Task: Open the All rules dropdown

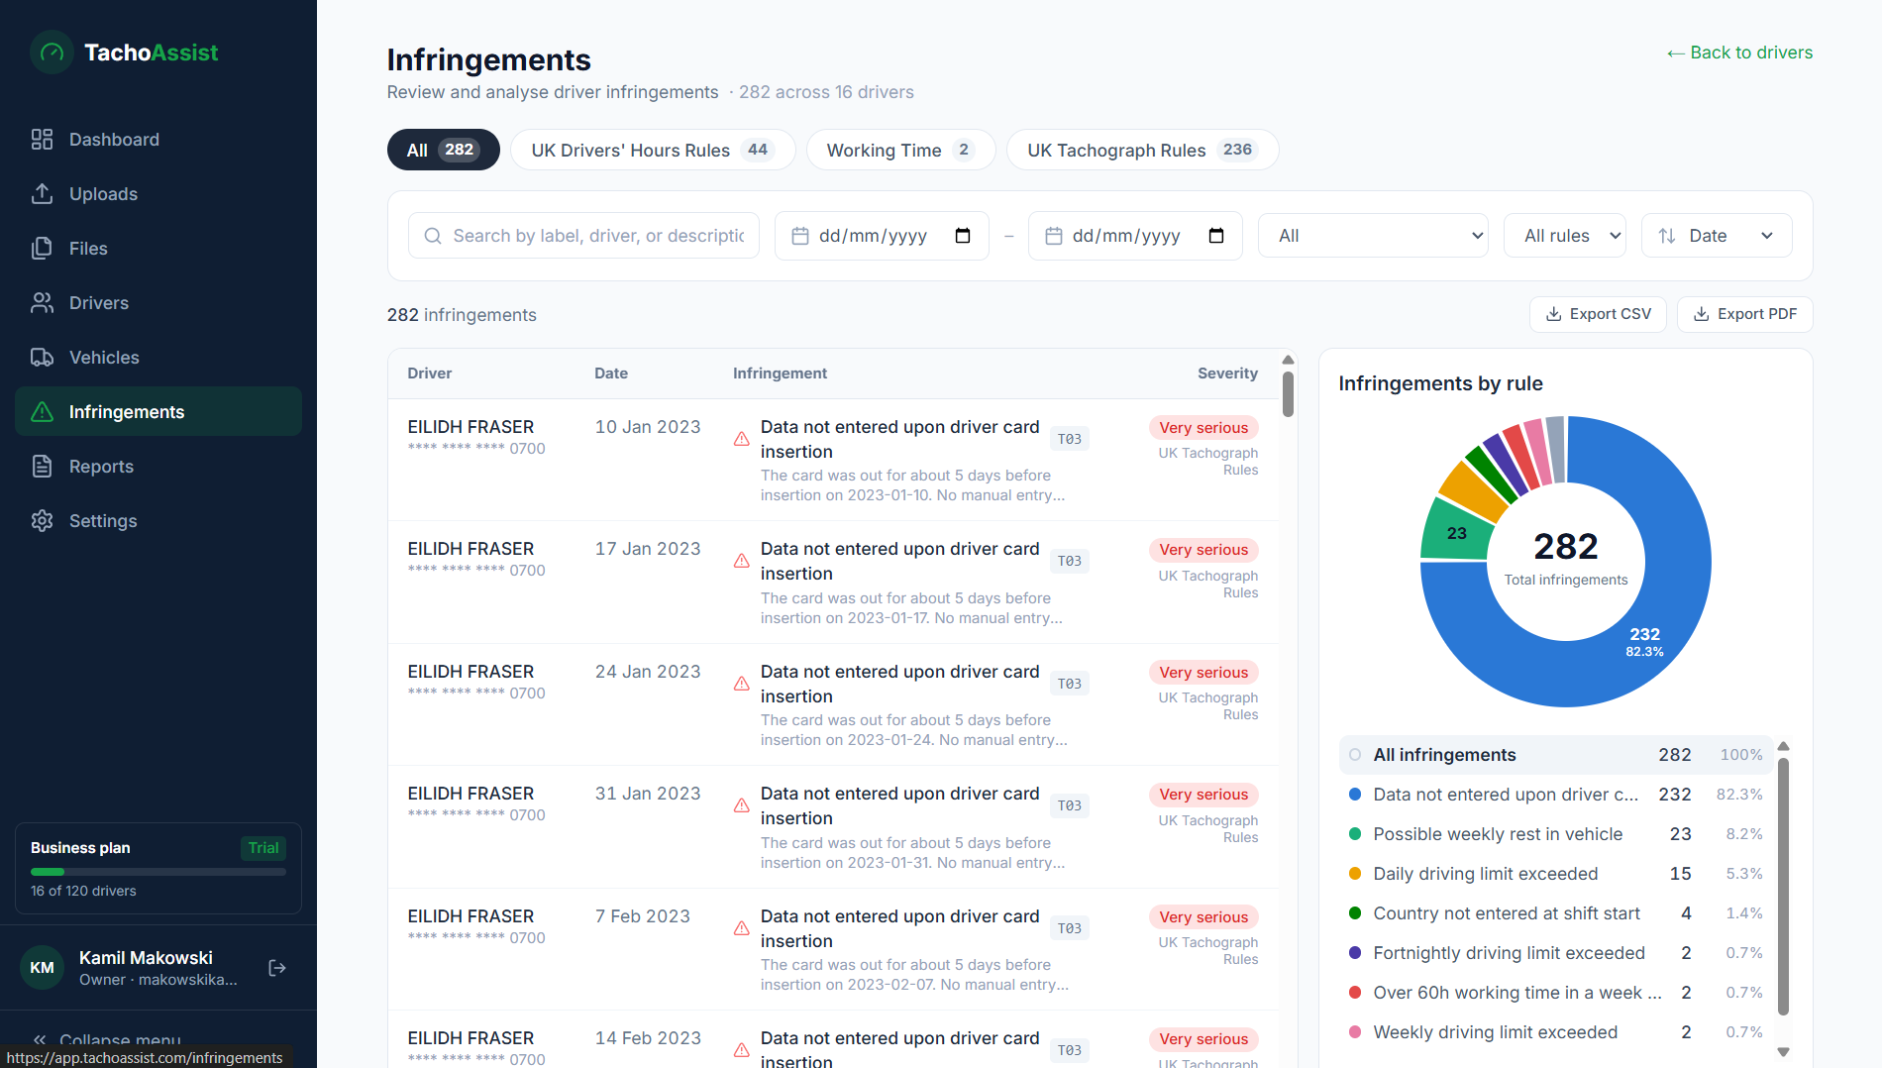Action: [1564, 236]
